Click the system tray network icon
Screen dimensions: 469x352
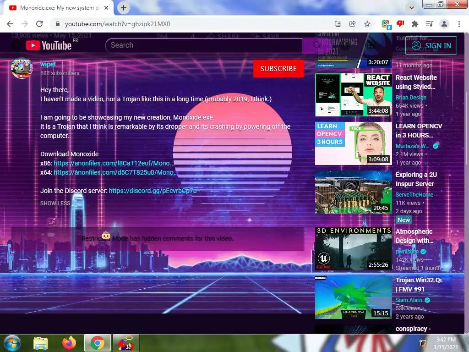[423, 343]
